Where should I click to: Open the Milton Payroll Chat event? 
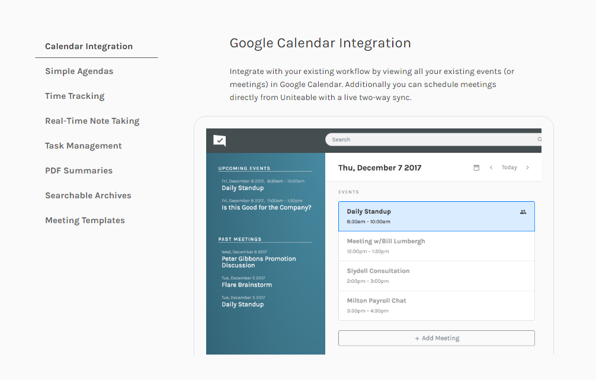coord(437,305)
